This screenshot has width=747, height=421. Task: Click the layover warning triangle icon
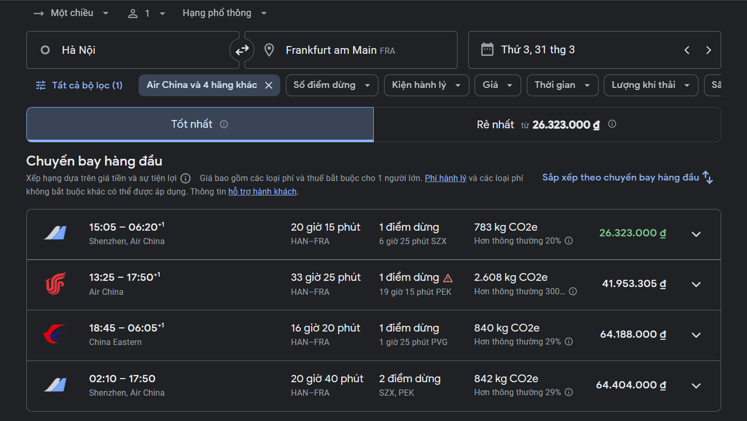[448, 278]
